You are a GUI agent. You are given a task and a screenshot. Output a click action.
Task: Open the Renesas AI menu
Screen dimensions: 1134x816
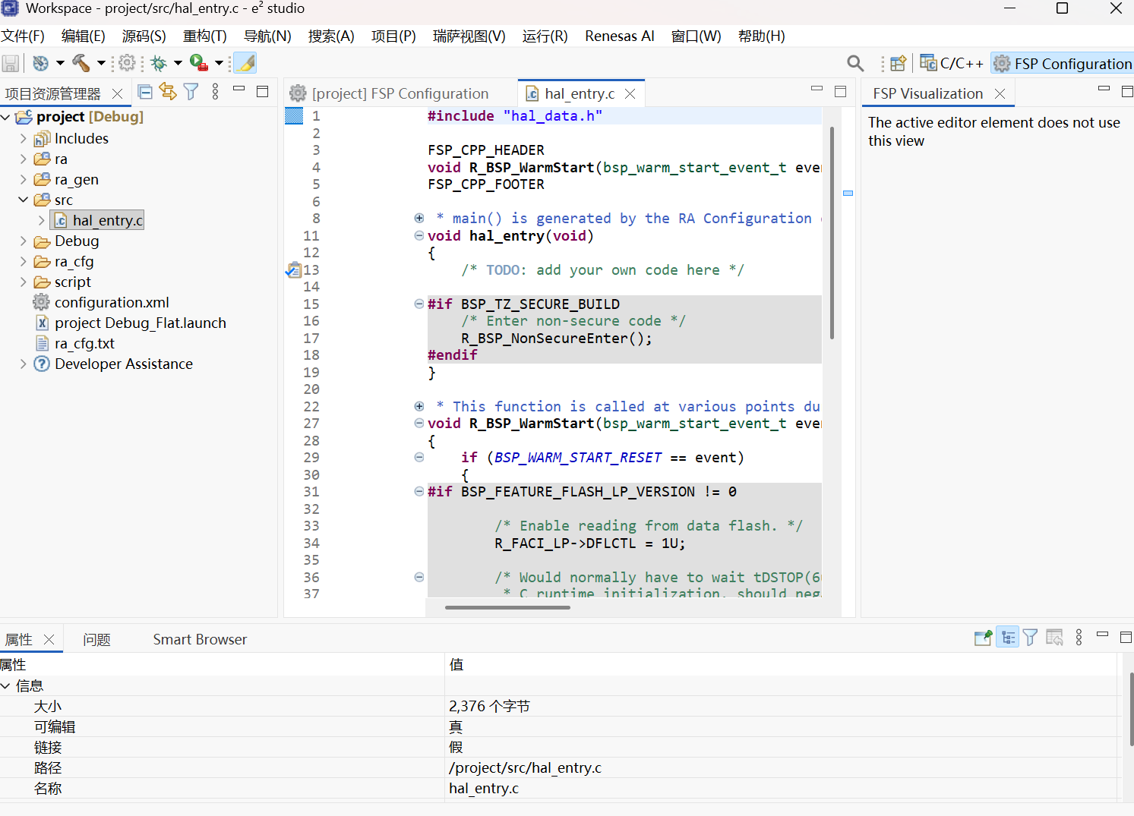click(x=619, y=36)
